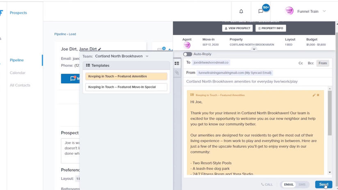Open All Contacts in sidebar
The width and height of the screenshot is (338, 190).
pyautogui.click(x=20, y=85)
